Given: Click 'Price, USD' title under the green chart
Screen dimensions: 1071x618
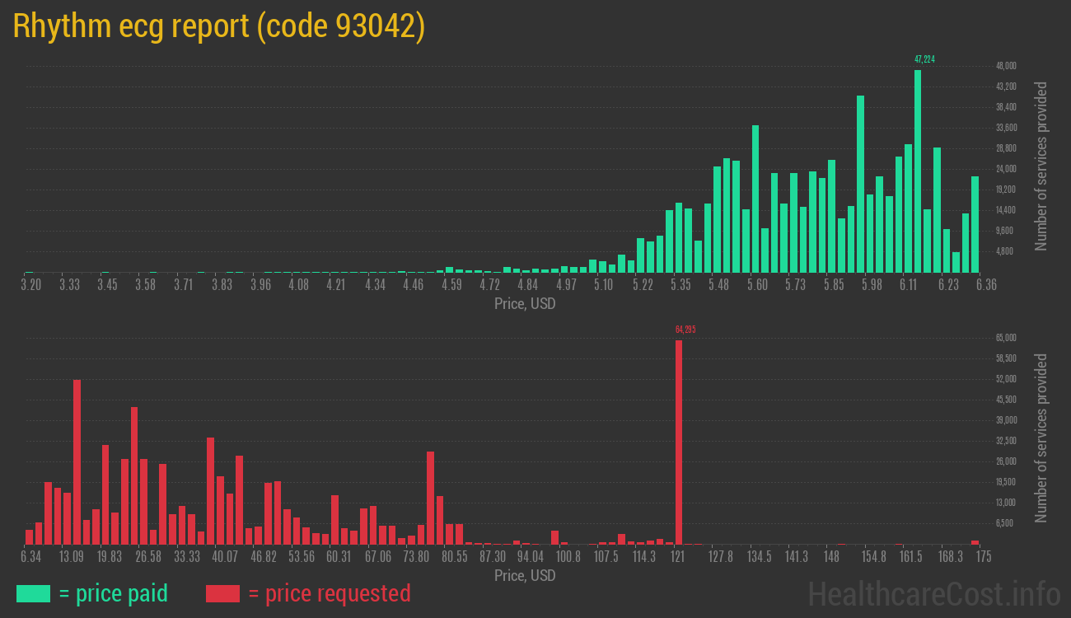Looking at the screenshot, I should [525, 304].
